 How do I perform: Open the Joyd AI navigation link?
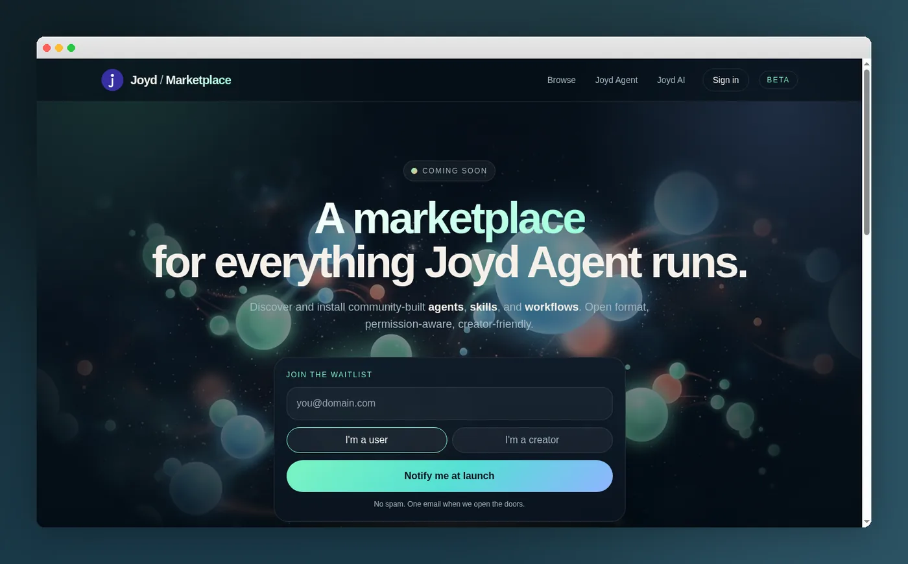pyautogui.click(x=671, y=80)
